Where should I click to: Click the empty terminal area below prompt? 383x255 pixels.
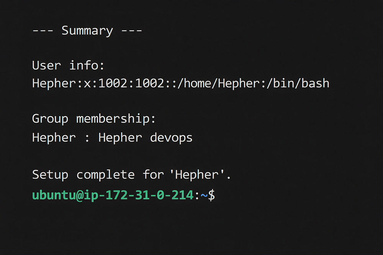coord(191,229)
